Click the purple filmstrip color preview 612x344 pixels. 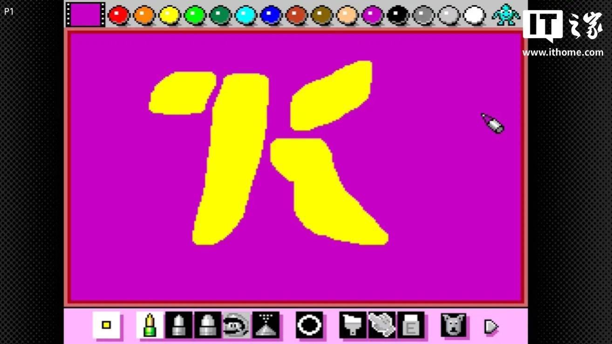pyautogui.click(x=85, y=14)
